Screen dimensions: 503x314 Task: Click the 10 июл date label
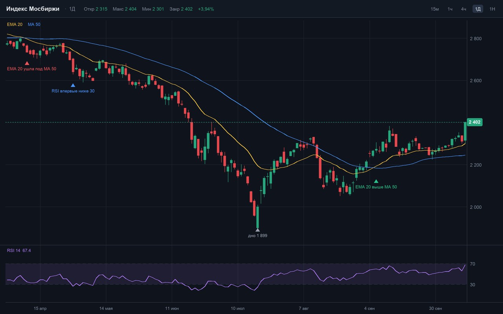(238, 309)
